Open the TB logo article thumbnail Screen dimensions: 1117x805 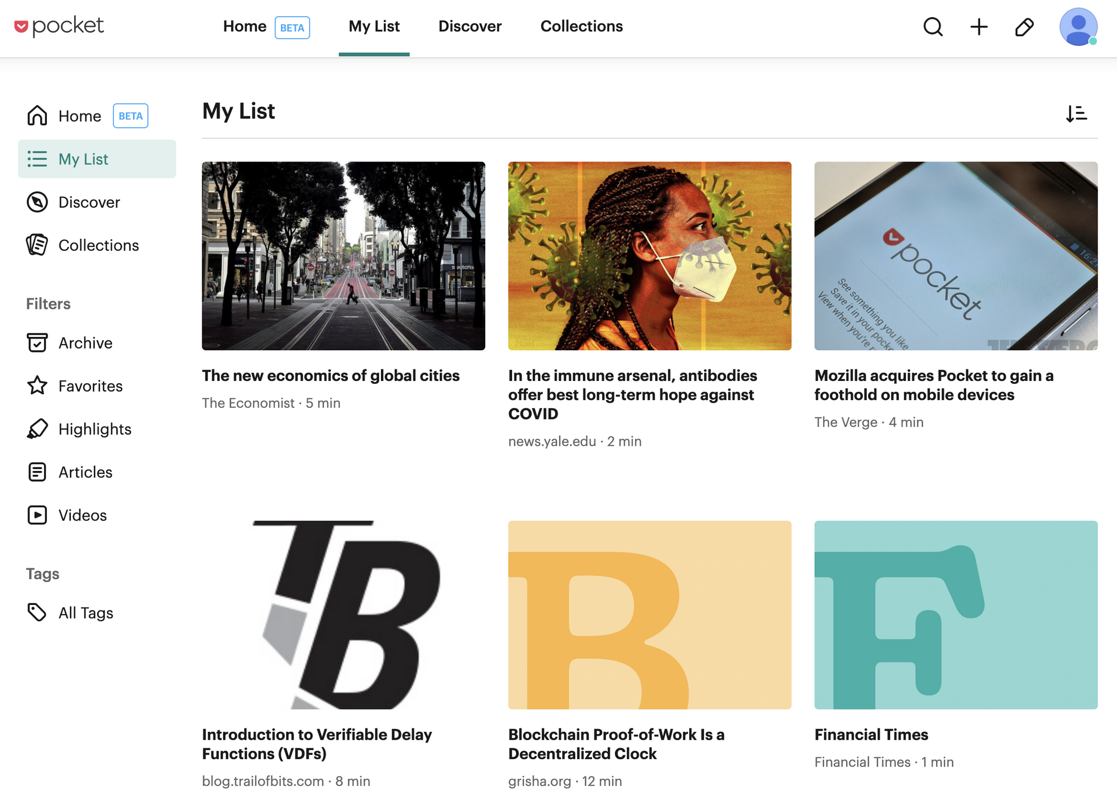pos(343,615)
